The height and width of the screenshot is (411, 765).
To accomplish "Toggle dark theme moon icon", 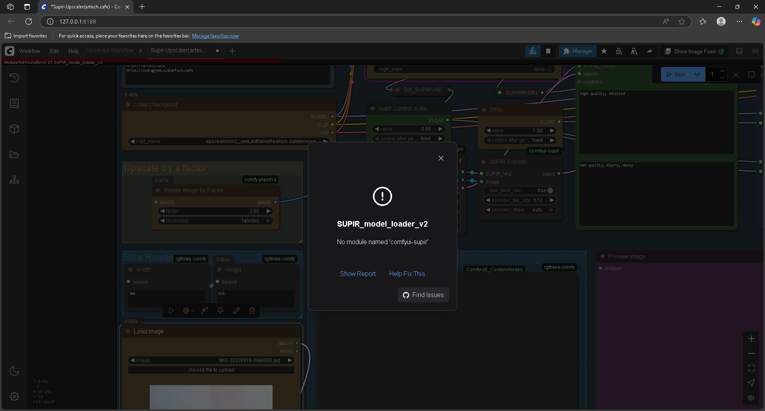I will pos(14,371).
